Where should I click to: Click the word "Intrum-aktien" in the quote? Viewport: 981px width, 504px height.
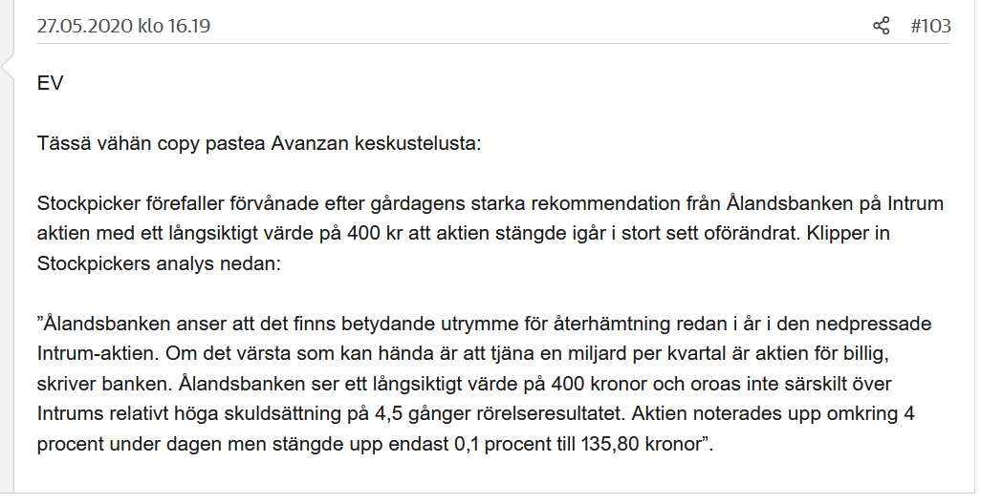(x=96, y=352)
